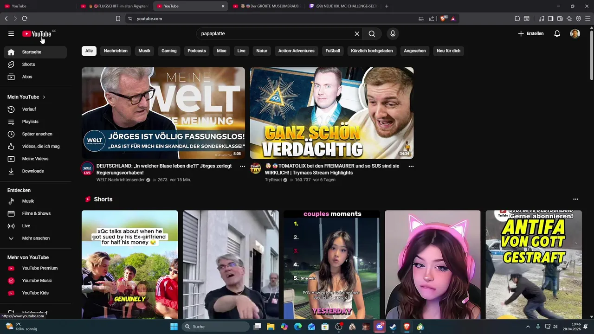
Task: Clear the search query with the X
Action: pos(357,33)
